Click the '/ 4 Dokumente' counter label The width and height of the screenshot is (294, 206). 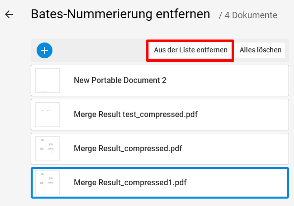(x=248, y=15)
